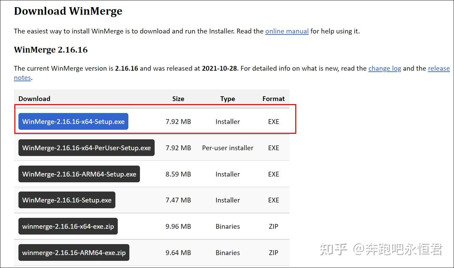Download the x64-PerUser-Setup.exe installer

86,148
